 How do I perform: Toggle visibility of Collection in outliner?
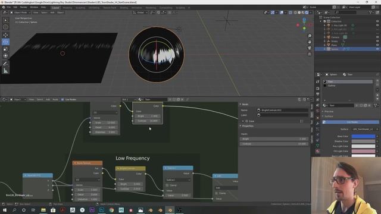(x=377, y=21)
